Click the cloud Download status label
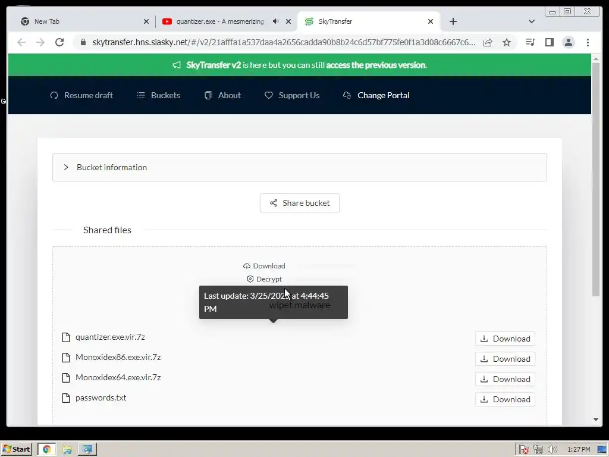 [264, 266]
